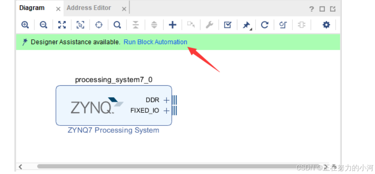The width and height of the screenshot is (375, 174).
Task: Click the processing_system7_0 instance name
Action: coord(114,80)
